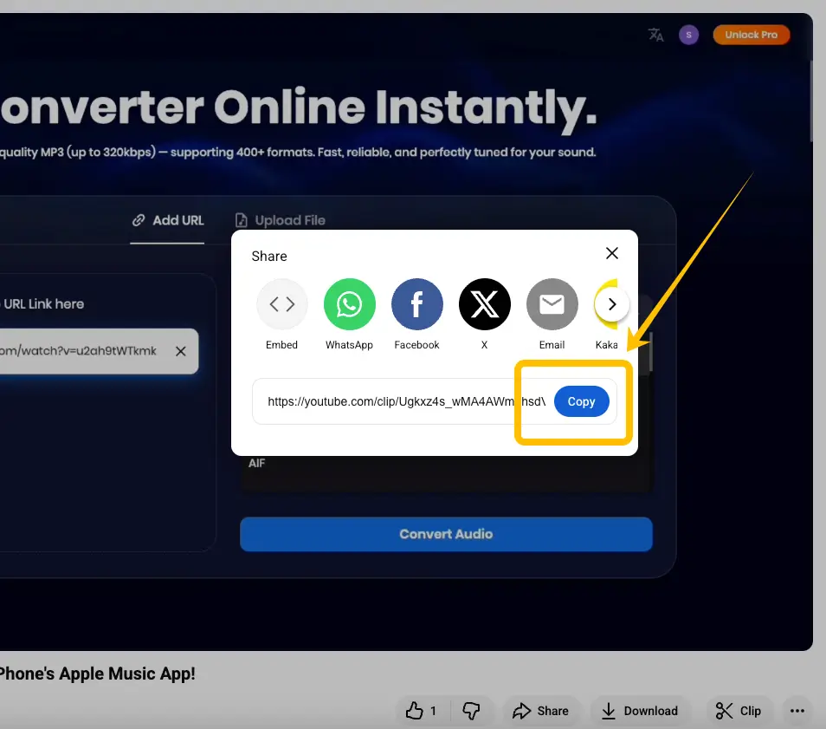Share the clip via Email
Screen dimensions: 826x729
pyautogui.click(x=552, y=304)
